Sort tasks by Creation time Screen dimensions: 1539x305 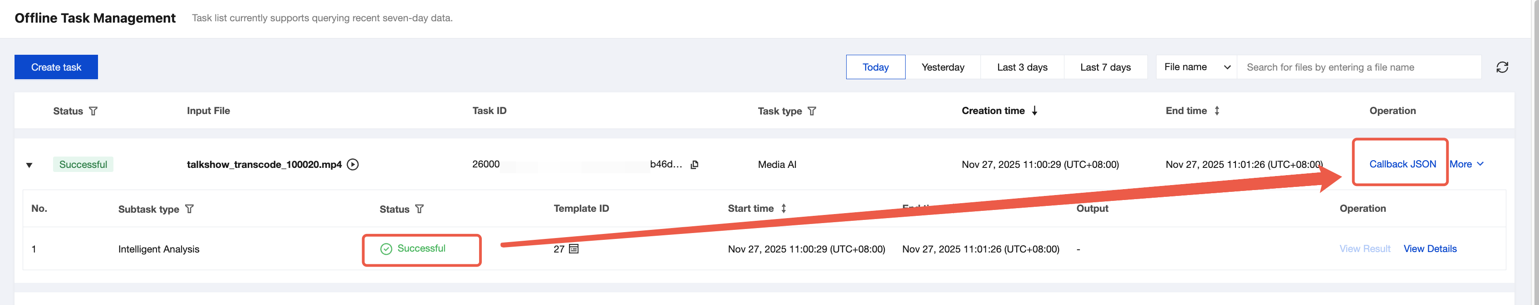coord(1034,111)
